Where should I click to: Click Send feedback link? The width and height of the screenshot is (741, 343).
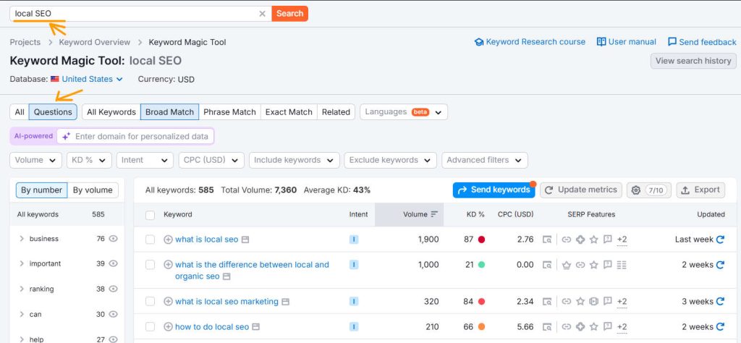[x=702, y=42]
